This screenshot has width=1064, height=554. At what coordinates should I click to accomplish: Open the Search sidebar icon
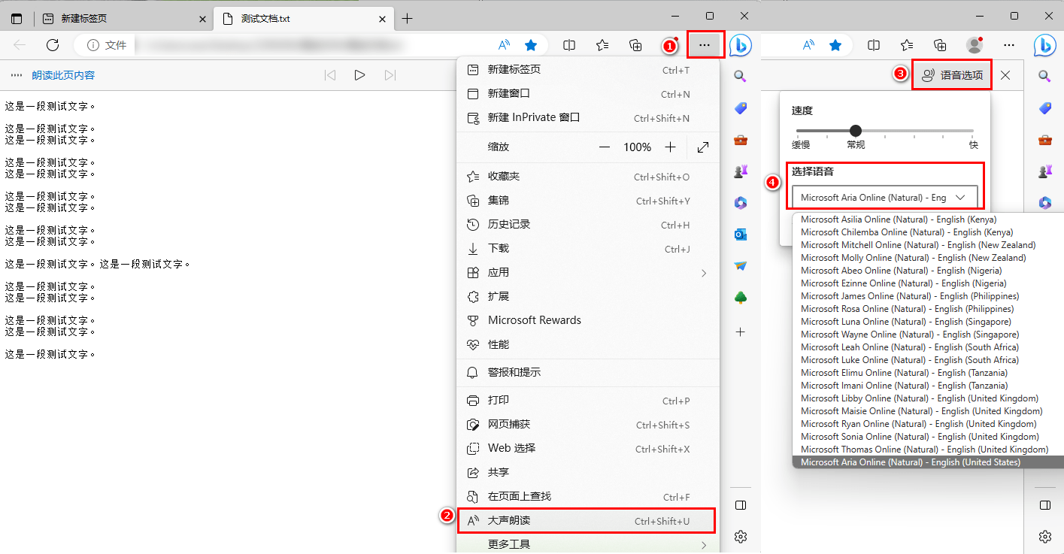[740, 75]
